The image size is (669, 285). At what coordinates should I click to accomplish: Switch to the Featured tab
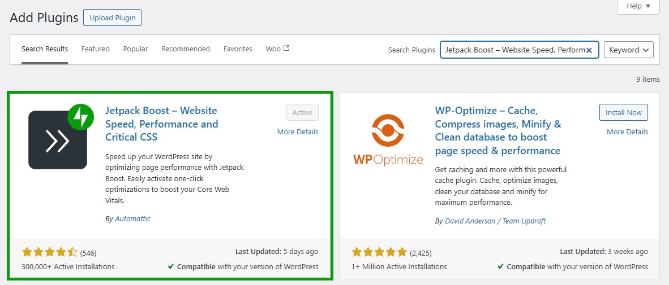click(x=96, y=49)
